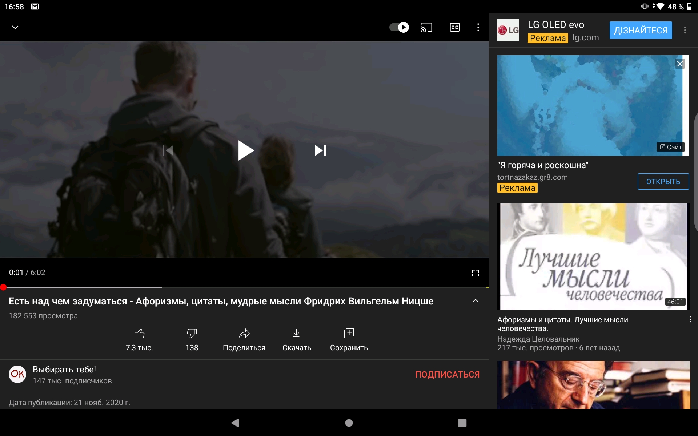Open options for Афоризмы и цитаты video
This screenshot has width=698, height=436.
click(690, 319)
